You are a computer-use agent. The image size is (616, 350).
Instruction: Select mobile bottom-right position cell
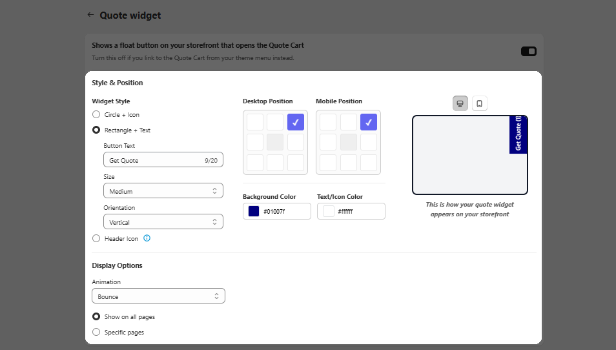click(x=369, y=163)
